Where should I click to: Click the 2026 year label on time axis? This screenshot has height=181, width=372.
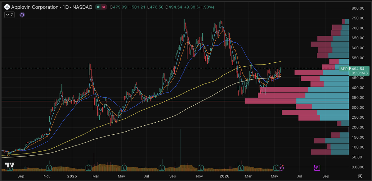pos(224,176)
